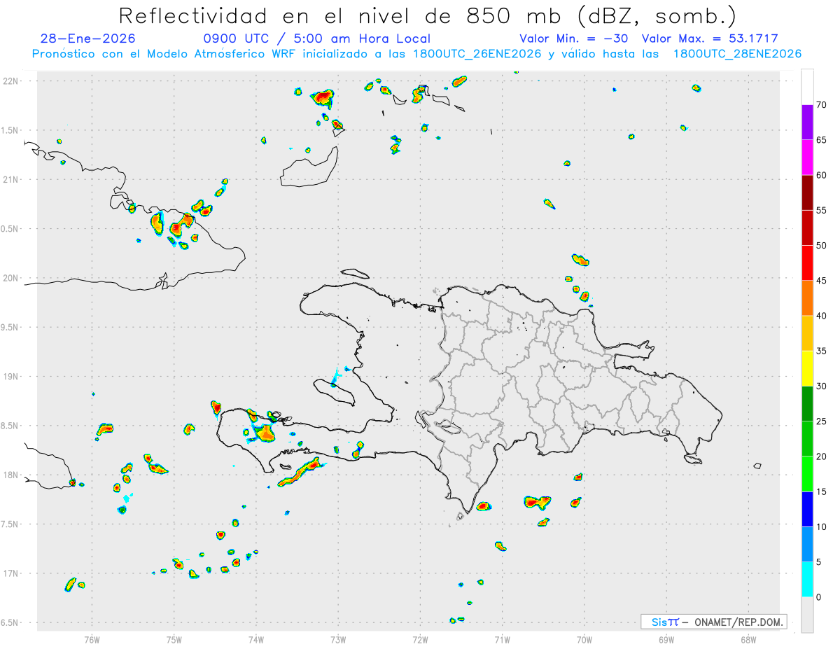Click the "1800UTC_28ENE2026" valid-until timestamp
Screen dimensions: 840x649
coord(737,54)
